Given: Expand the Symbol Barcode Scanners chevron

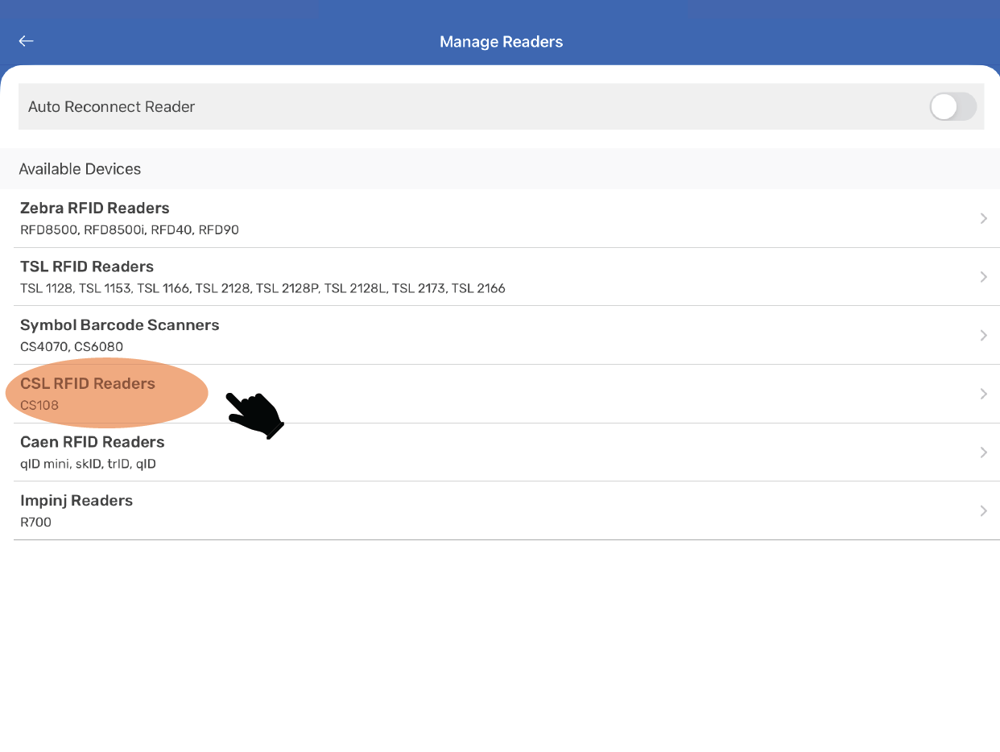Looking at the screenshot, I should point(983,335).
